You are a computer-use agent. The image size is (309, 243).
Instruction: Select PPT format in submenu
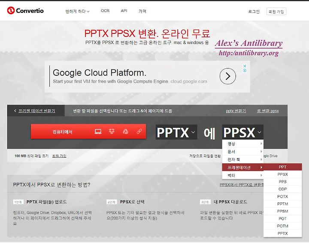282,167
